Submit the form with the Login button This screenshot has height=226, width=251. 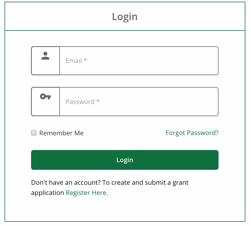point(125,160)
